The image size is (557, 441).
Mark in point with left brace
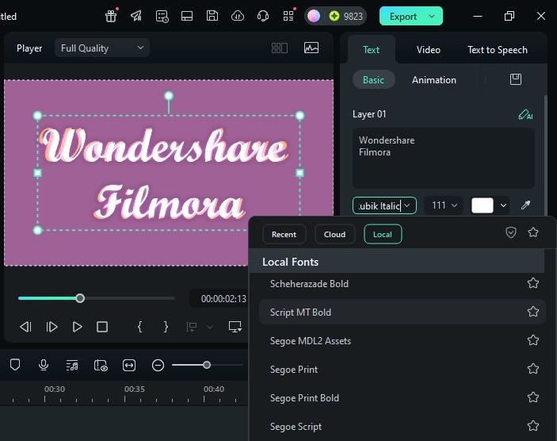click(140, 327)
